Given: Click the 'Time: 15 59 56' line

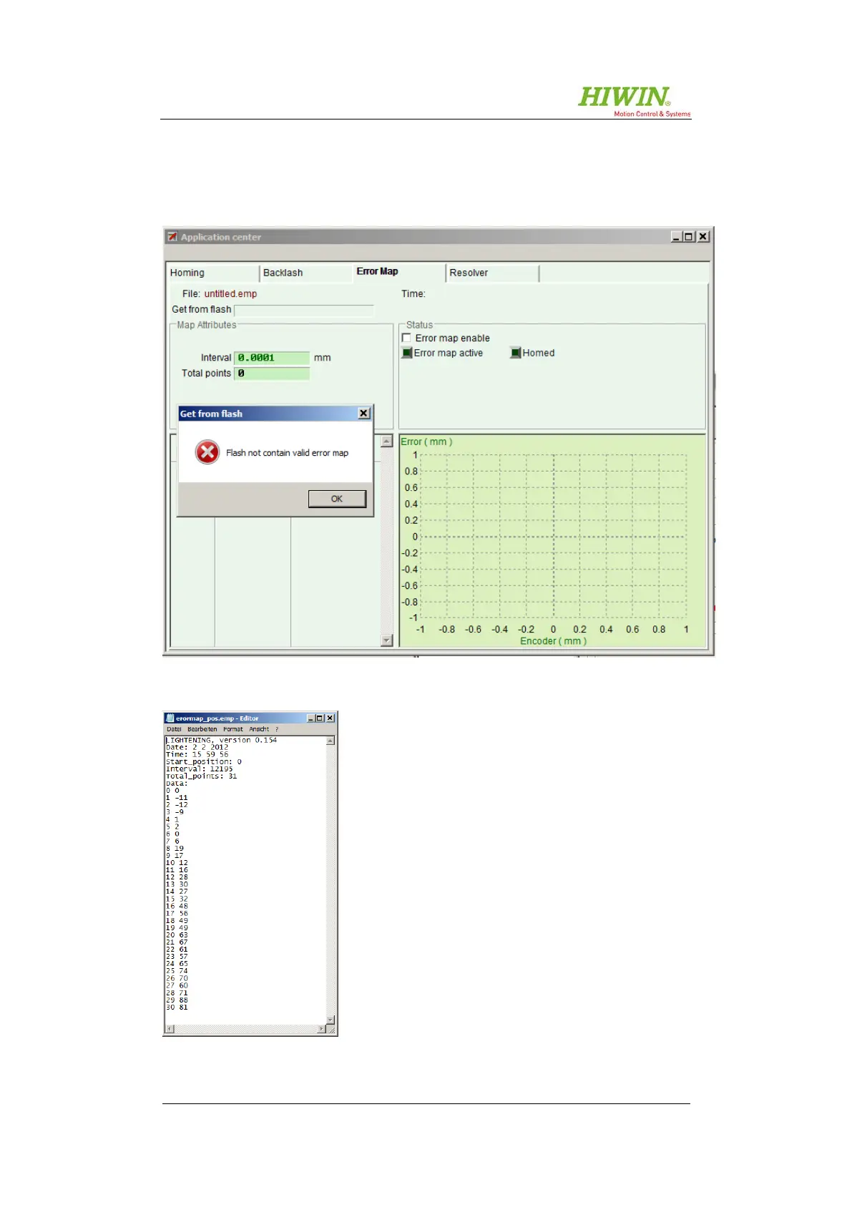Looking at the screenshot, I should click(x=197, y=754).
